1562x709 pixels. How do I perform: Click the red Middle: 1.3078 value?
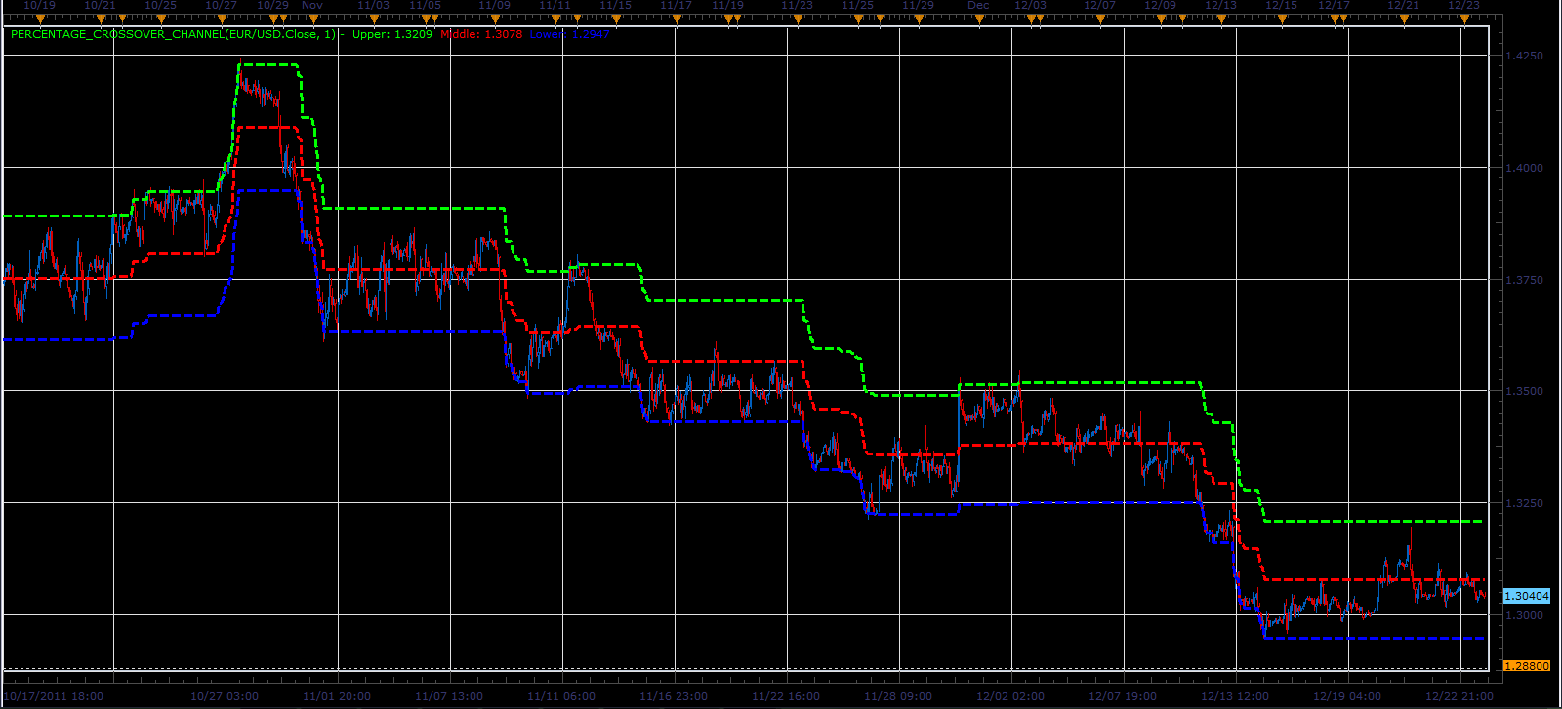(481, 34)
